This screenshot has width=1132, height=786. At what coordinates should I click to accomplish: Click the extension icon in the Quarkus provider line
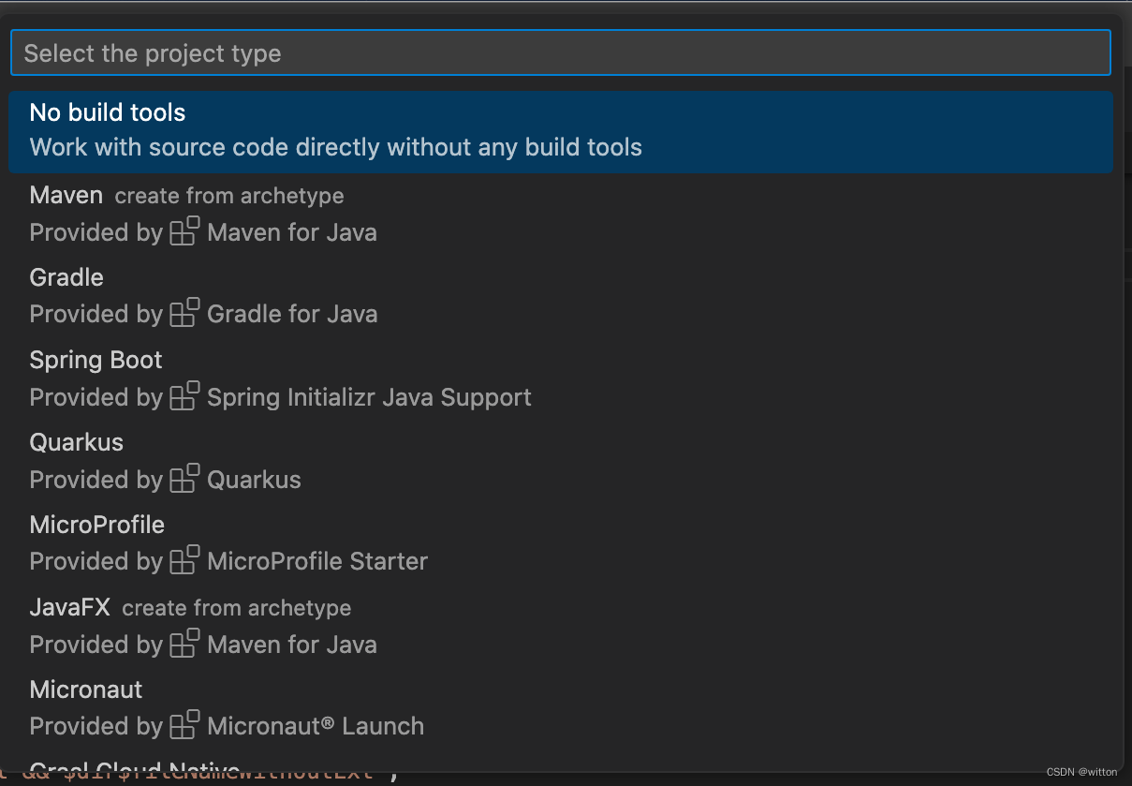(x=184, y=479)
